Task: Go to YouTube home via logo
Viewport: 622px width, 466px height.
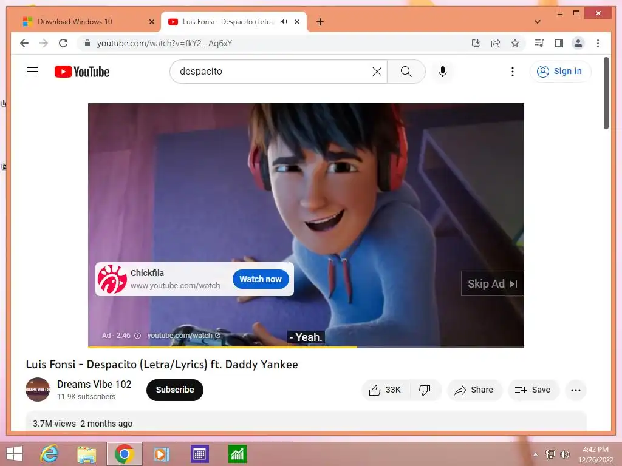Action: [82, 72]
